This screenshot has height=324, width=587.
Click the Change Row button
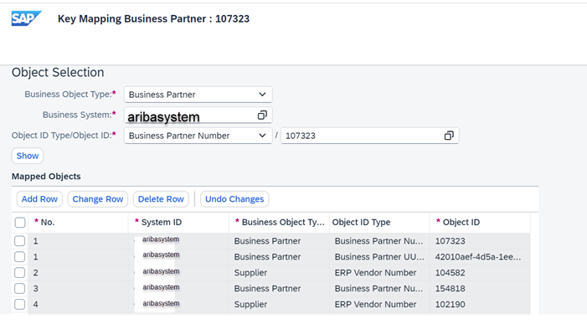[98, 199]
